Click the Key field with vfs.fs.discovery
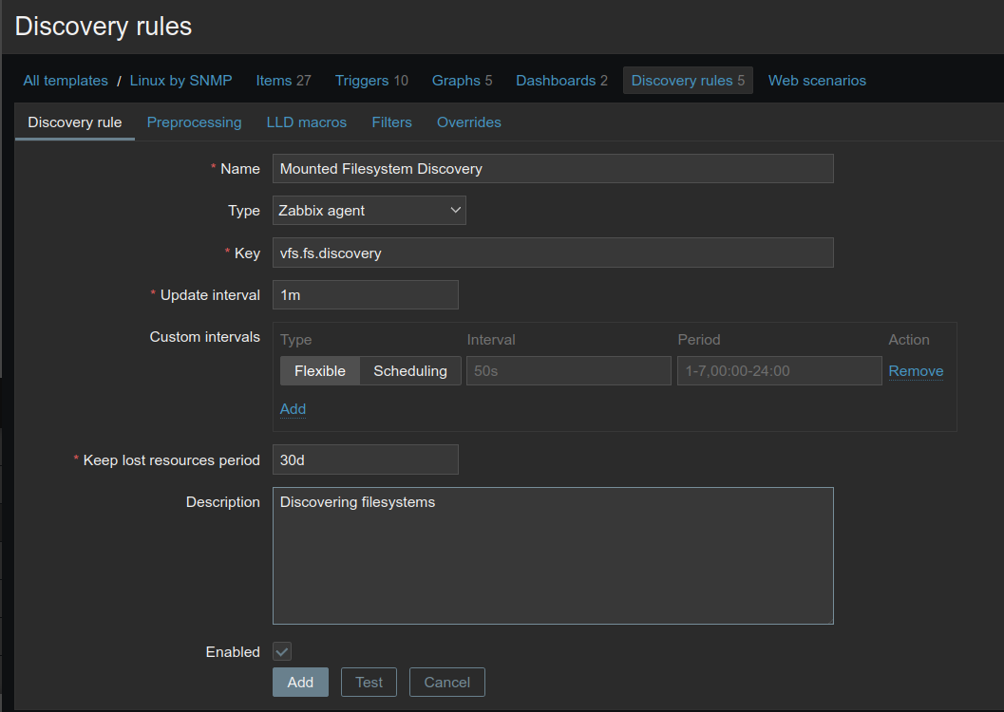The width and height of the screenshot is (1004, 712). (553, 253)
